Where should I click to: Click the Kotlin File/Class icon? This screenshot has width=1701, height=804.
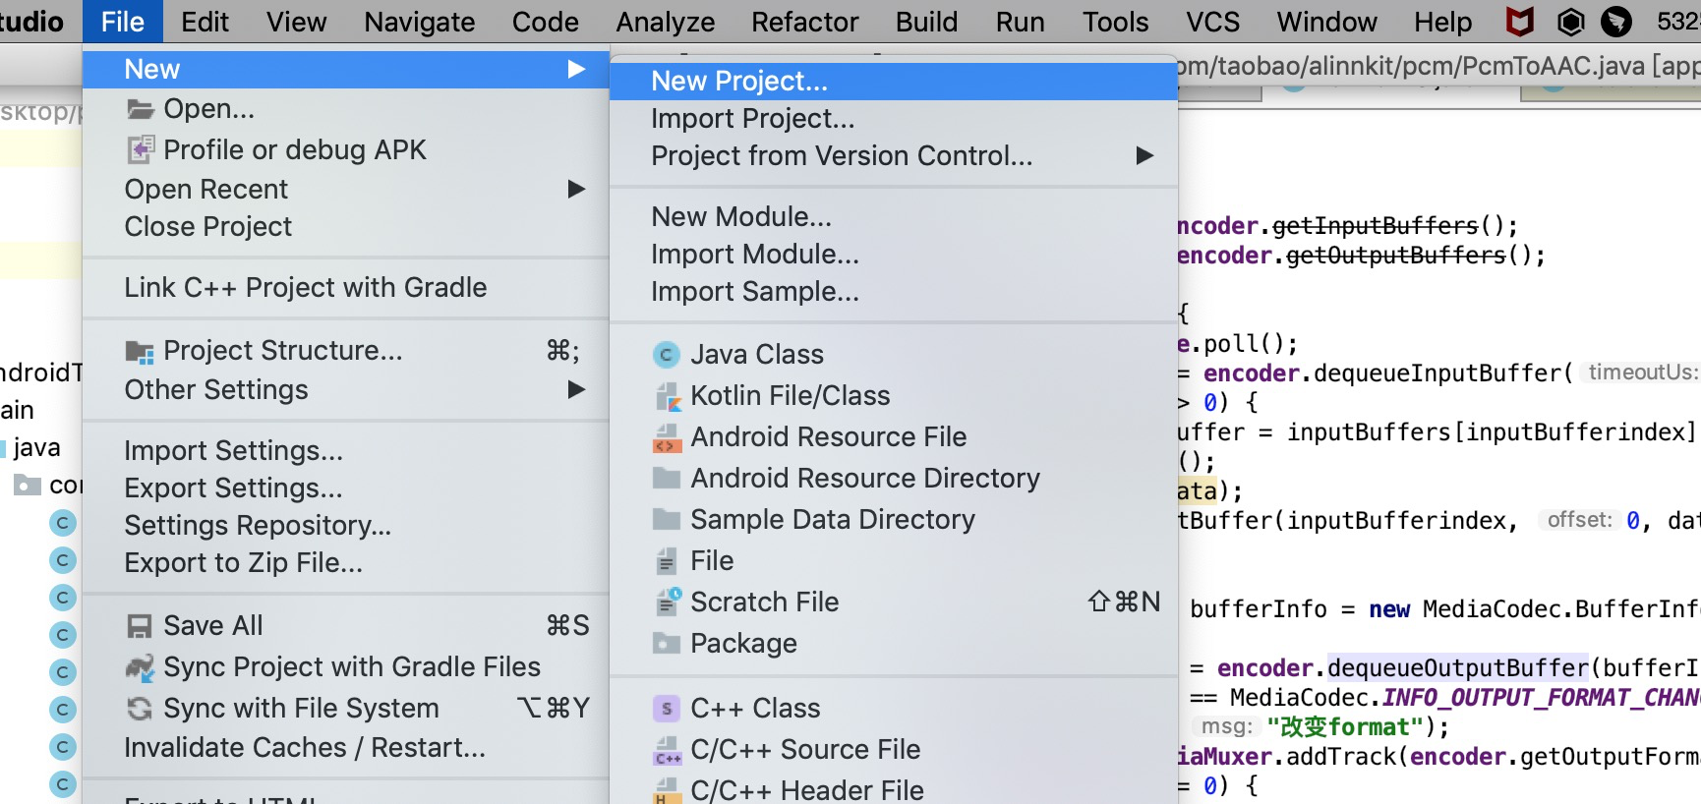[668, 396]
